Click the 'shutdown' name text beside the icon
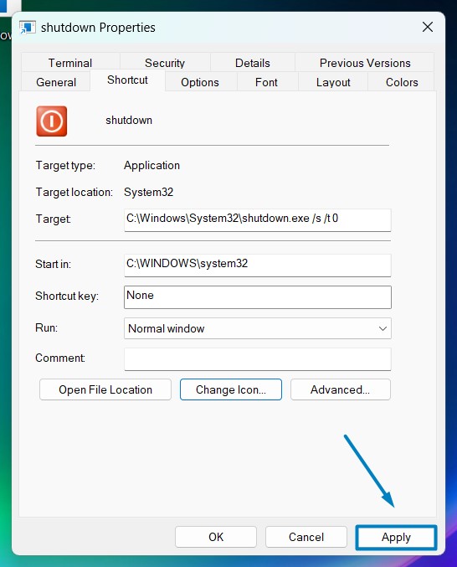The width and height of the screenshot is (457, 567). pos(129,120)
